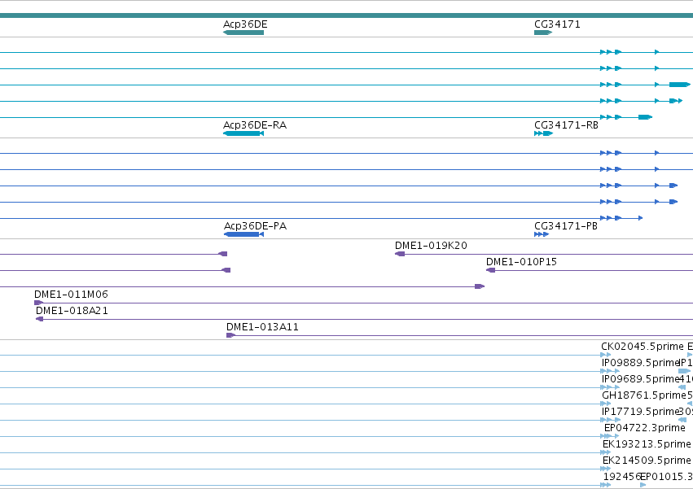The width and height of the screenshot is (693, 489).
Task: Click the IP09689.5prime EST label
Action: pos(640,379)
